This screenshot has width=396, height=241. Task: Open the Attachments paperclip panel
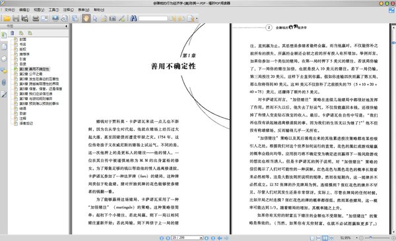pyautogui.click(x=4, y=82)
